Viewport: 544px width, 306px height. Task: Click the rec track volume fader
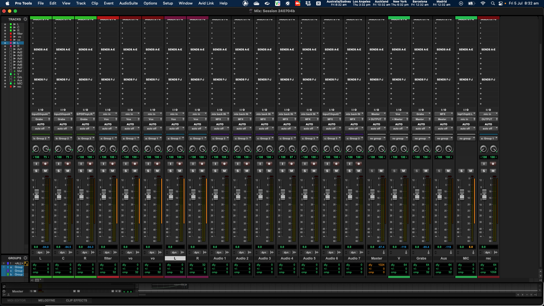pyautogui.click(x=484, y=195)
